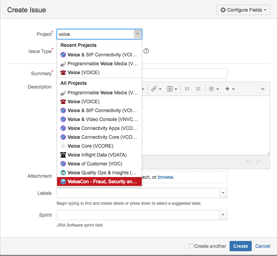Click the blue Create button
277x256 pixels.
240,246
